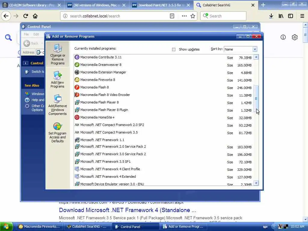Click the Flash Player 8 Plugin icon
This screenshot has height=231, width=308.
pyautogui.click(x=77, y=110)
